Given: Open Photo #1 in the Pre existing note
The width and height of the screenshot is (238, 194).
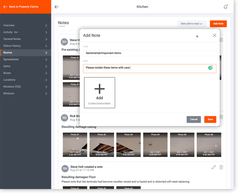Looking at the screenshot, I should [71, 68].
